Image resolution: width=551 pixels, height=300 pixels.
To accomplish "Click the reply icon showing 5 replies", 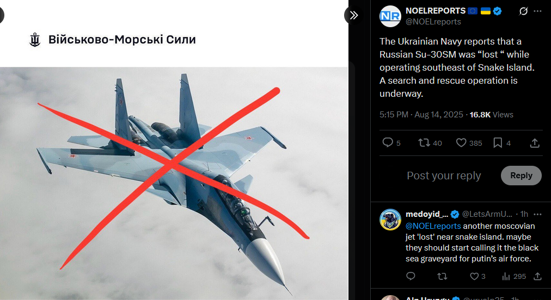I will click(x=391, y=143).
